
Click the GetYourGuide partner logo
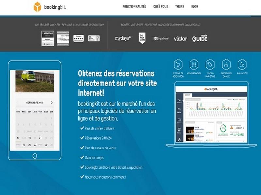coord(142,38)
